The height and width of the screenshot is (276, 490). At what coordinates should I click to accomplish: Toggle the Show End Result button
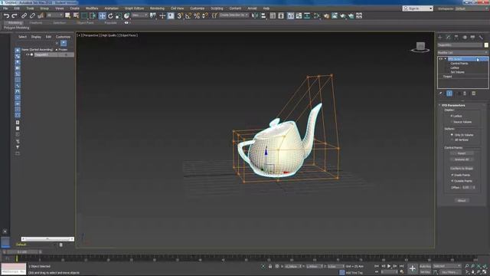pos(449,94)
